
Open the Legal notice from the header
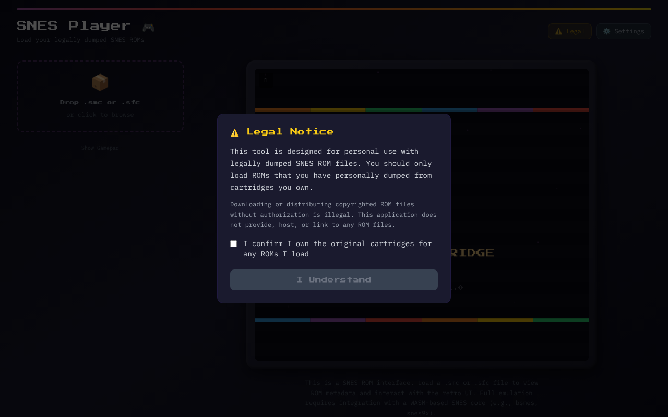coord(569,31)
